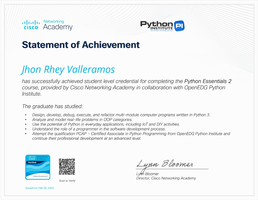Click the printed Lynn Bloomer name below signature
Image resolution: width=258 pixels, height=200 pixels.
tap(147, 174)
